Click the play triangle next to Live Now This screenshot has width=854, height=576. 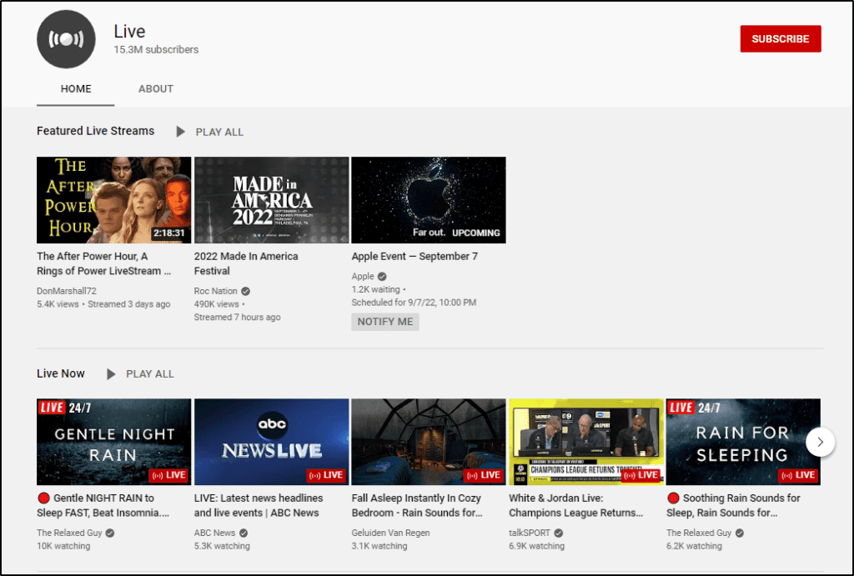(112, 373)
